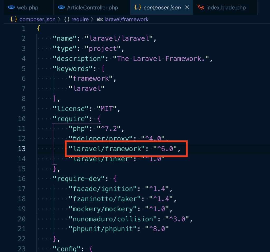
Task: Click the abc string icon in breadcrumb
Action: click(100, 19)
